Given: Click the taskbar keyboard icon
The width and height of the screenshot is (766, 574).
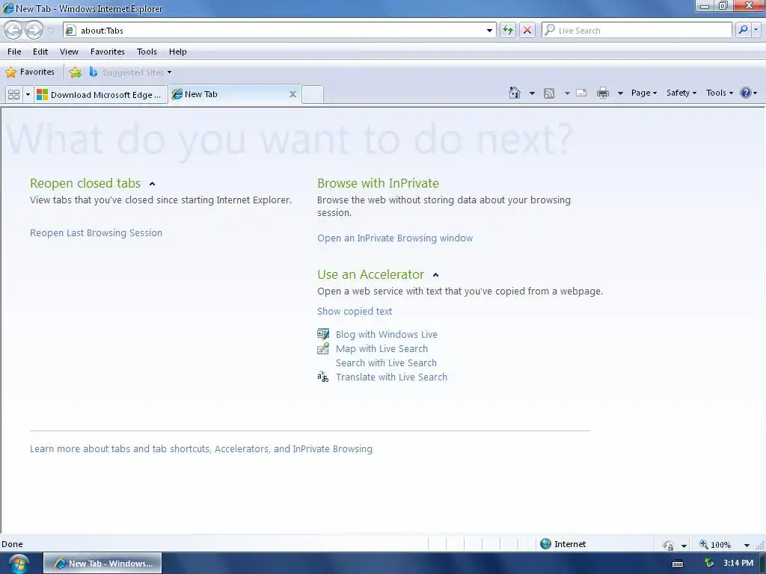Looking at the screenshot, I should [678, 564].
